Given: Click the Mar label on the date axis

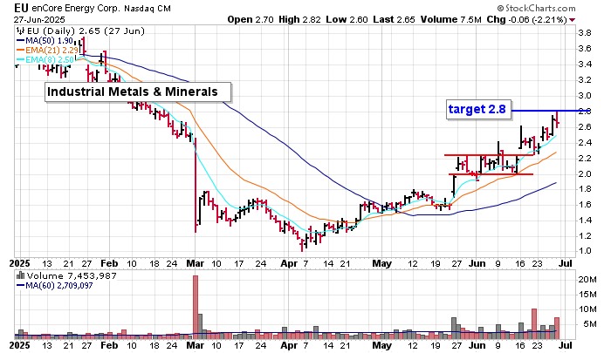Looking at the screenshot, I should [195, 261].
